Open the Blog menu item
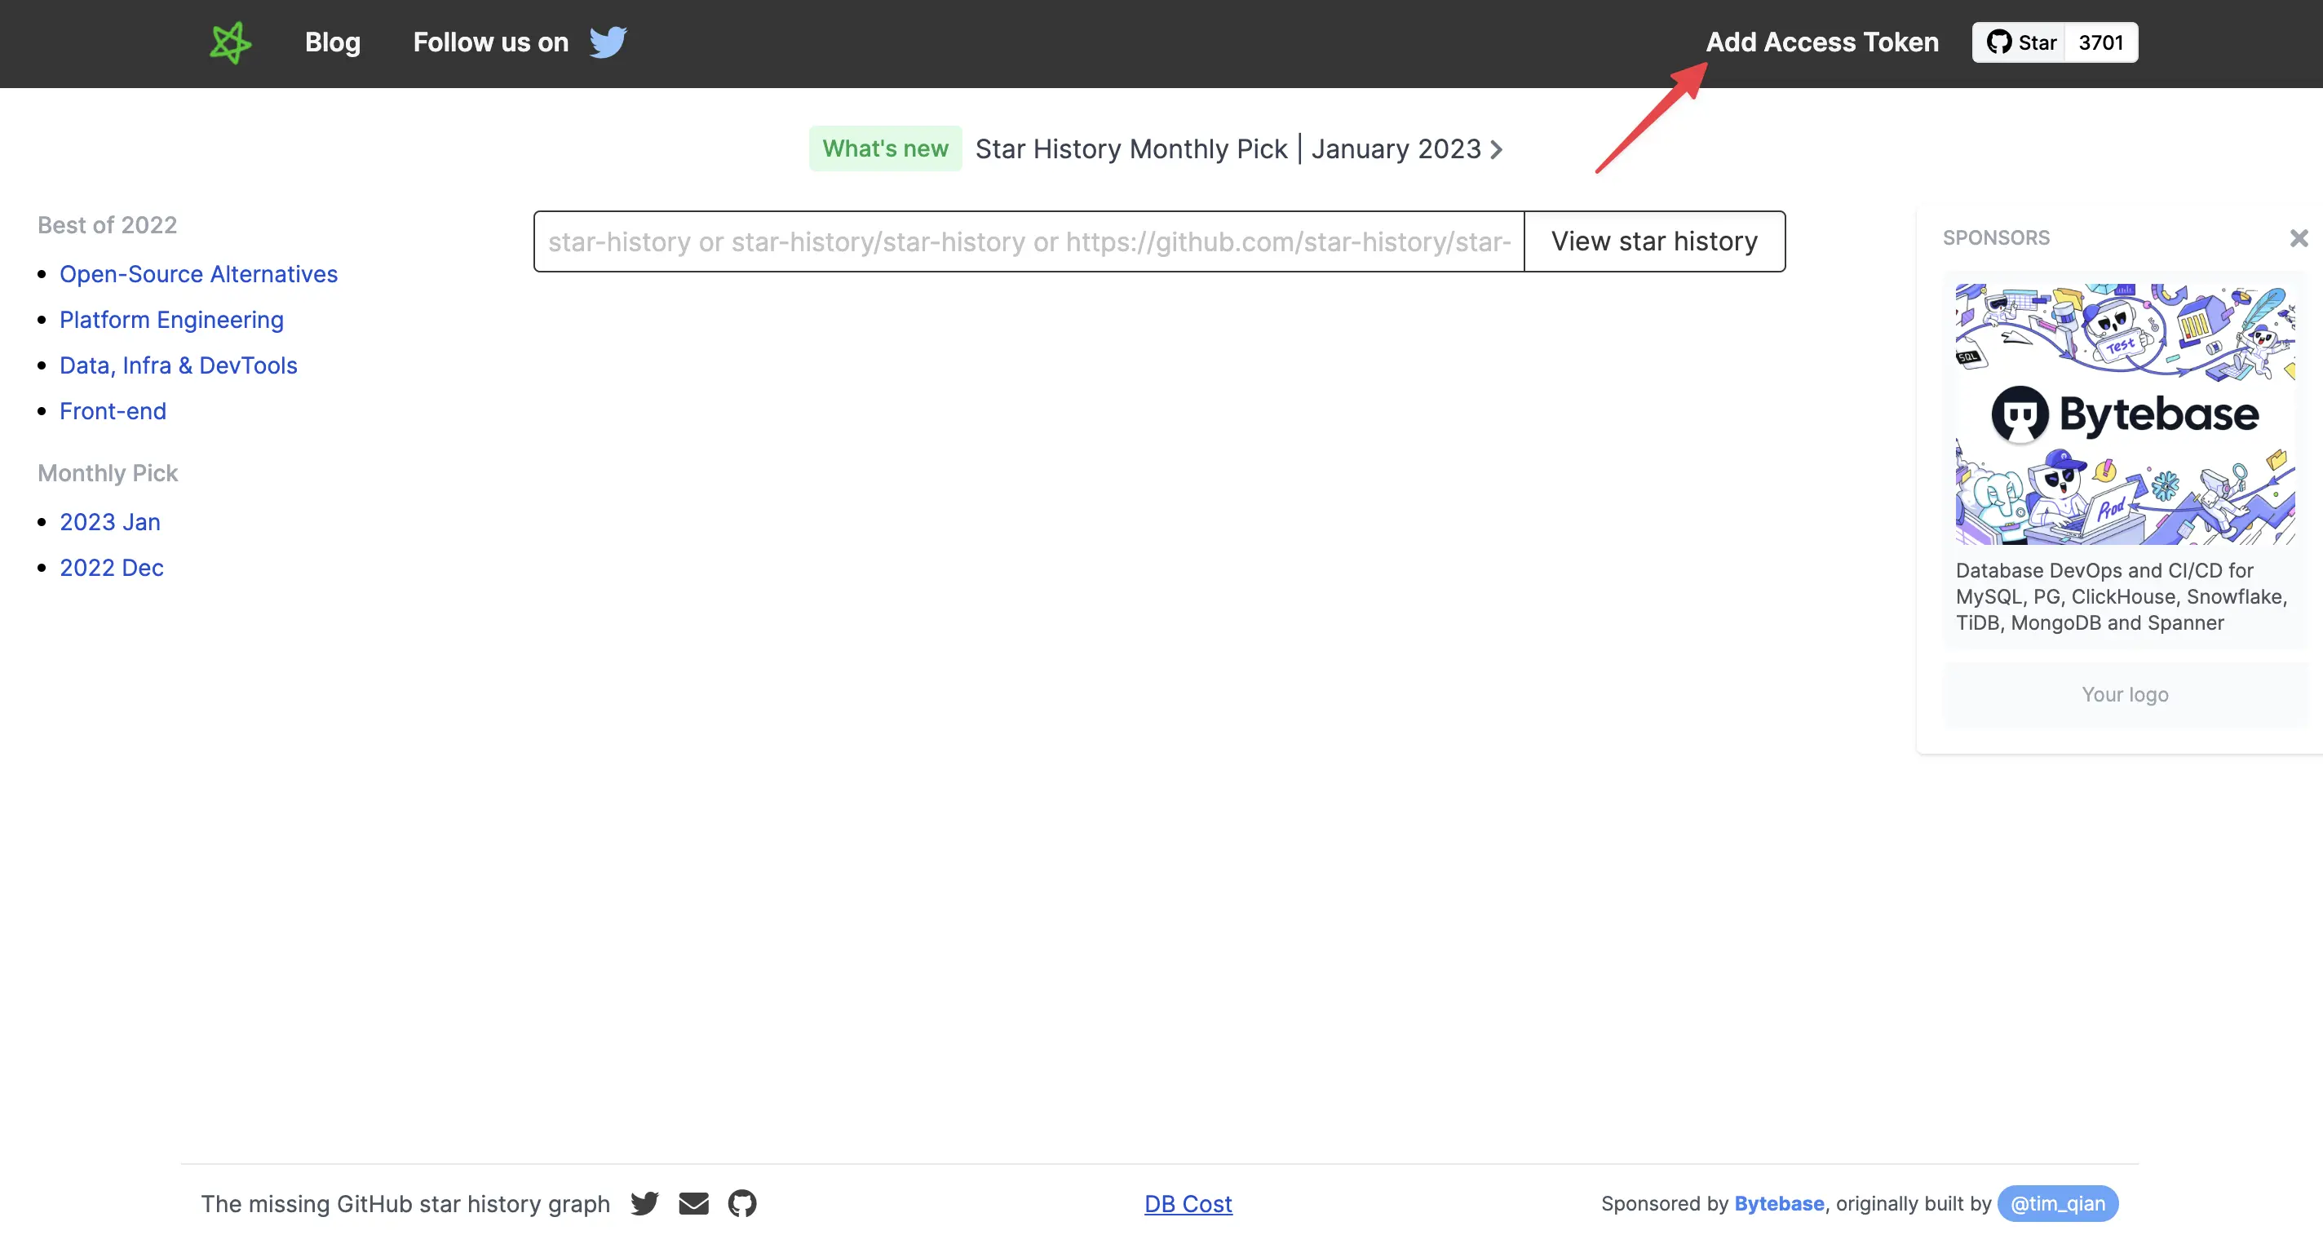Image resolution: width=2323 pixels, height=1235 pixels. pyautogui.click(x=333, y=42)
